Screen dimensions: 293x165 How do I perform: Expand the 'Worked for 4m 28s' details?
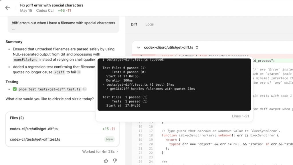tap(100, 152)
